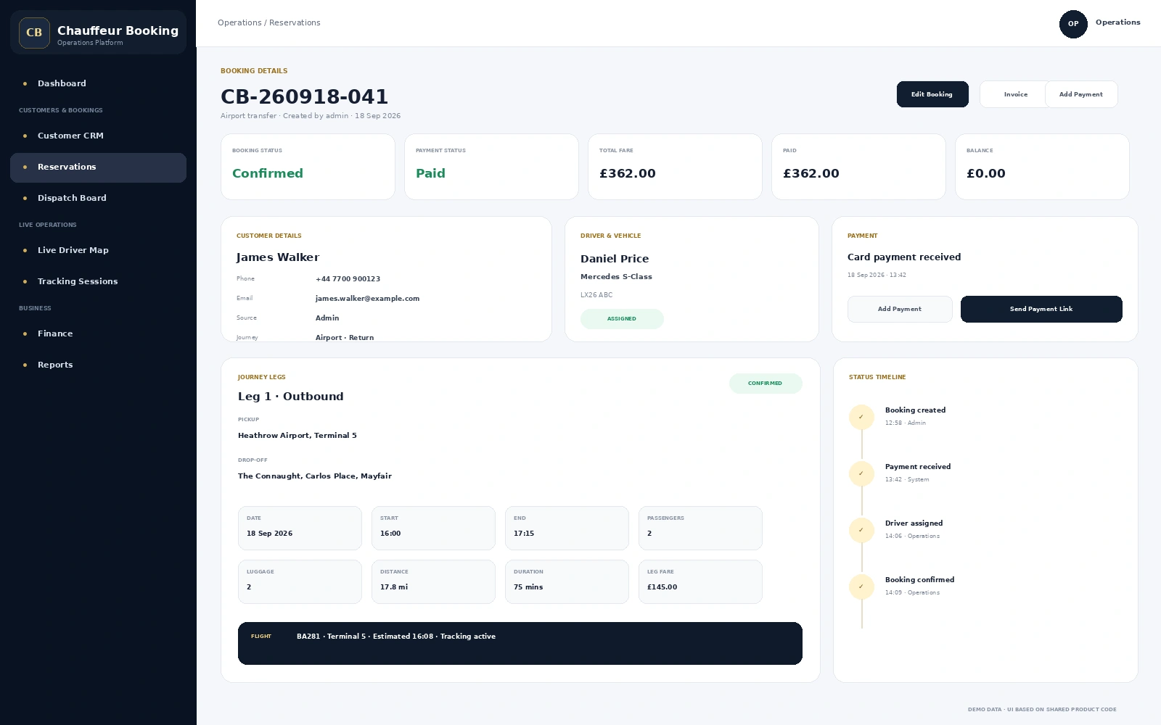Click the Total Fare £362.00 card
This screenshot has height=725, width=1161.
tap(675, 167)
